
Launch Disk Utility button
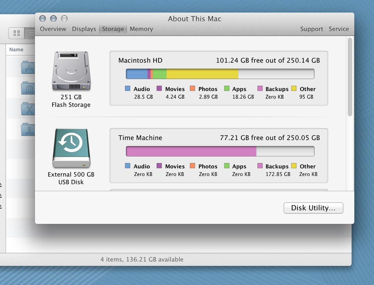[313, 208]
